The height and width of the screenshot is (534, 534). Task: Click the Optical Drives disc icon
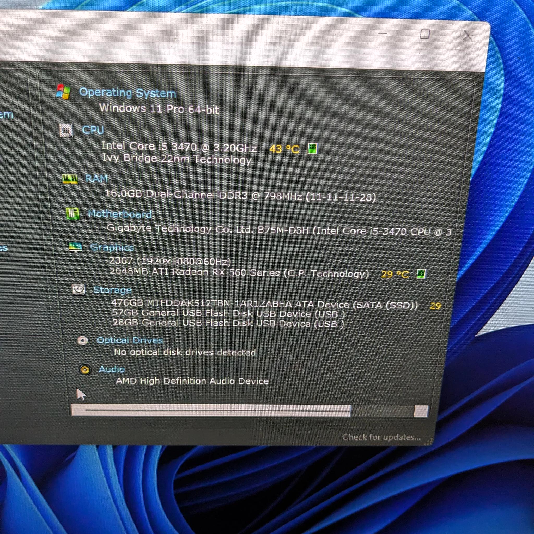tap(83, 341)
